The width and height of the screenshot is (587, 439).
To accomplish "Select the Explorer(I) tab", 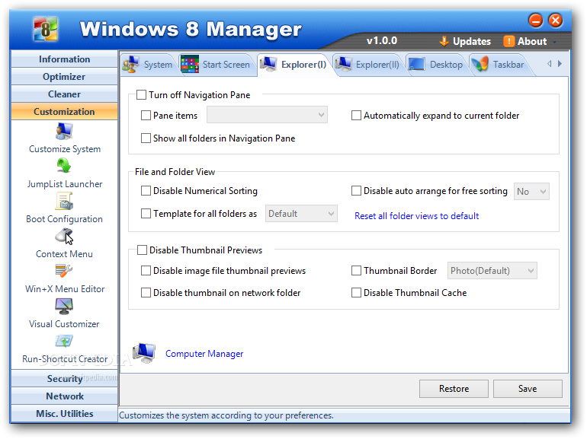I will point(295,65).
